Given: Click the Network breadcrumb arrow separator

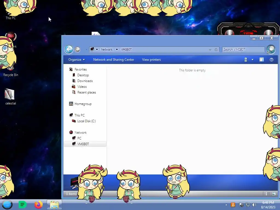Looking at the screenshot, I should coord(97,49).
